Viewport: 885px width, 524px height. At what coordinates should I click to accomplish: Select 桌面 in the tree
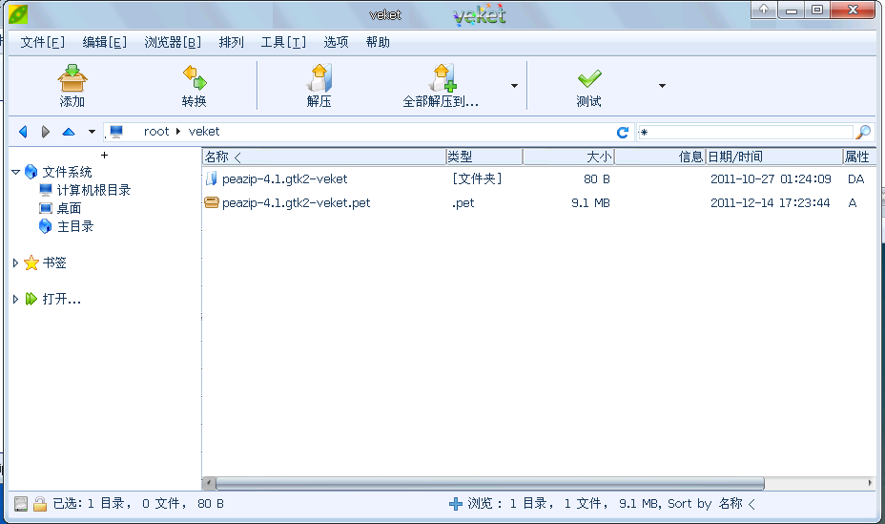(x=69, y=208)
